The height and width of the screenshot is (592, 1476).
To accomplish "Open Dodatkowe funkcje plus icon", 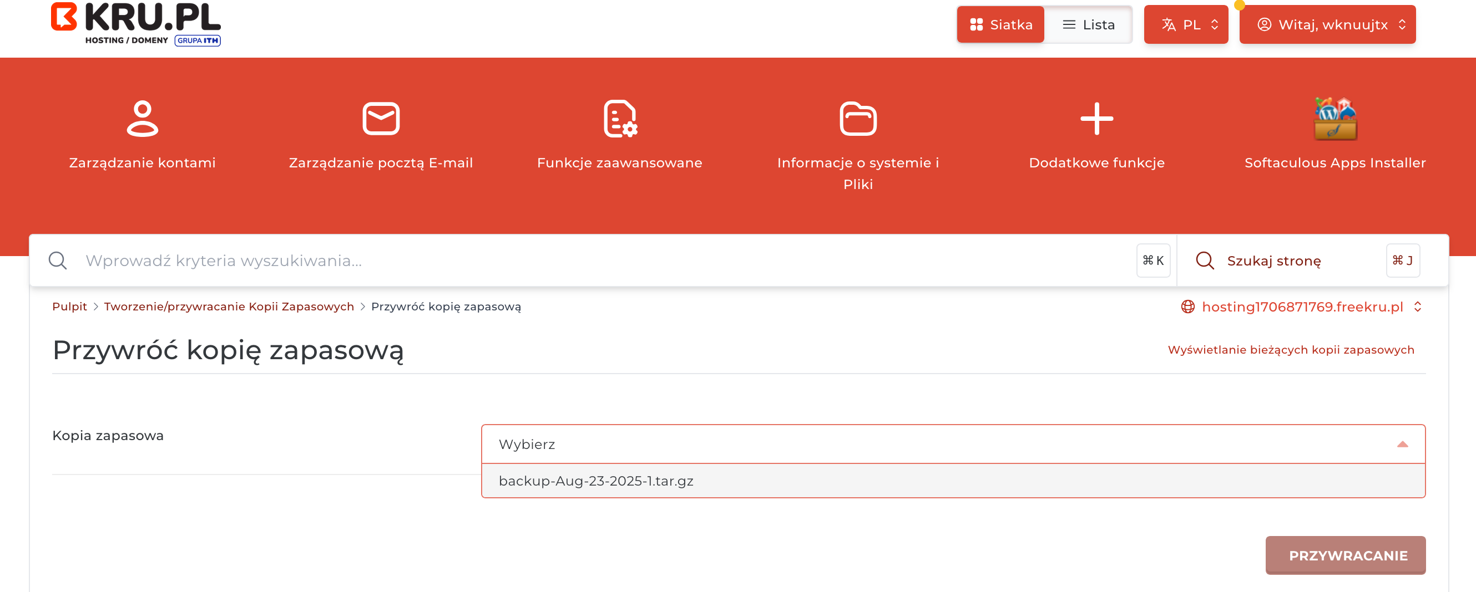I will click(1096, 119).
